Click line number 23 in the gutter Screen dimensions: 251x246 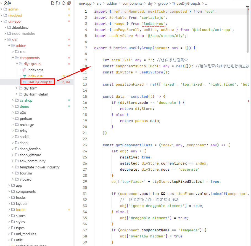click(x=84, y=145)
